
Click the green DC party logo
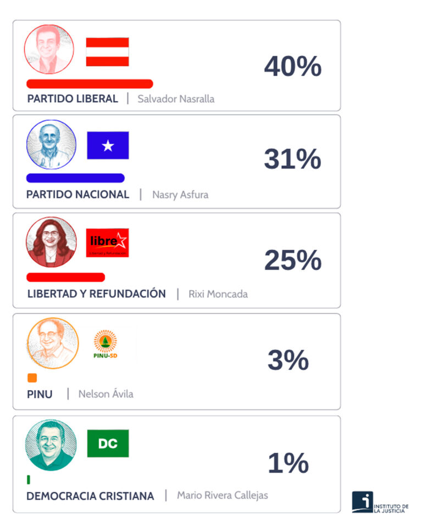point(108,443)
